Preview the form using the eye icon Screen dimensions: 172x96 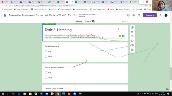click(x=134, y=15)
